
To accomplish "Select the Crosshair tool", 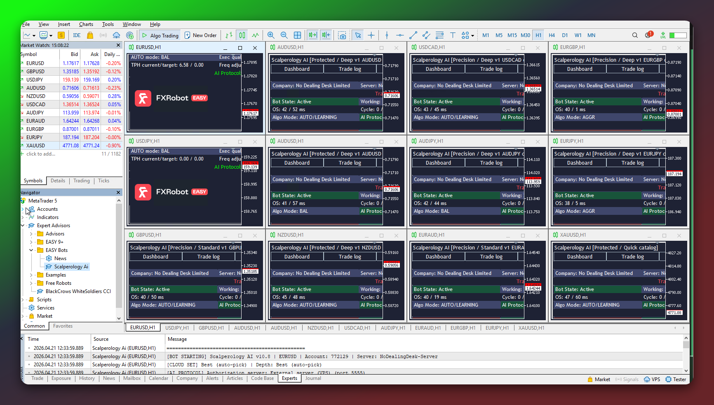I will (x=371, y=35).
